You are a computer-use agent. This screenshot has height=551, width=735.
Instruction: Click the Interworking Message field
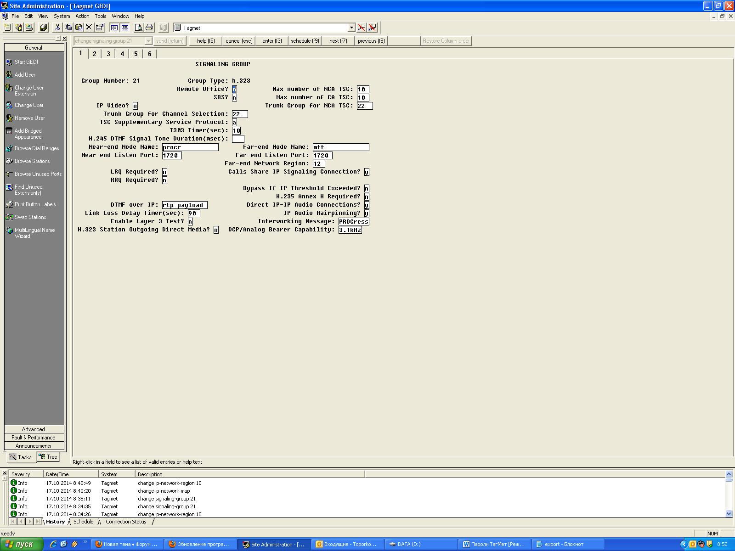[354, 222]
